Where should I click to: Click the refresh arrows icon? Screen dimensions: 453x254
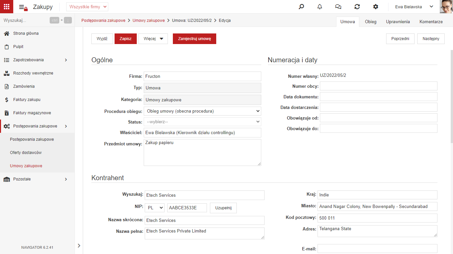(357, 7)
